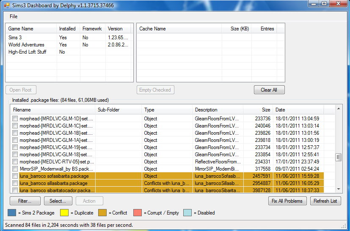Screen dimensions: 350x231
Task: Click the Game Name column header
Action: coord(31,29)
